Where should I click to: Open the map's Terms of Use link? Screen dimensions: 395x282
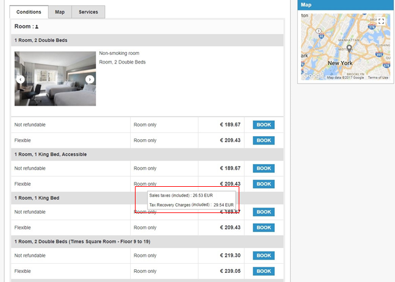pos(378,78)
